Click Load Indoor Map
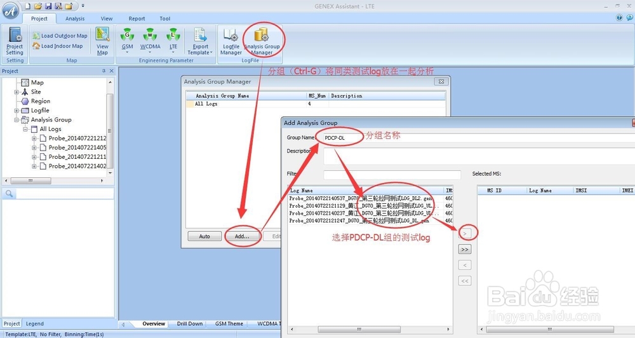The height and width of the screenshot is (338, 635). click(x=58, y=46)
